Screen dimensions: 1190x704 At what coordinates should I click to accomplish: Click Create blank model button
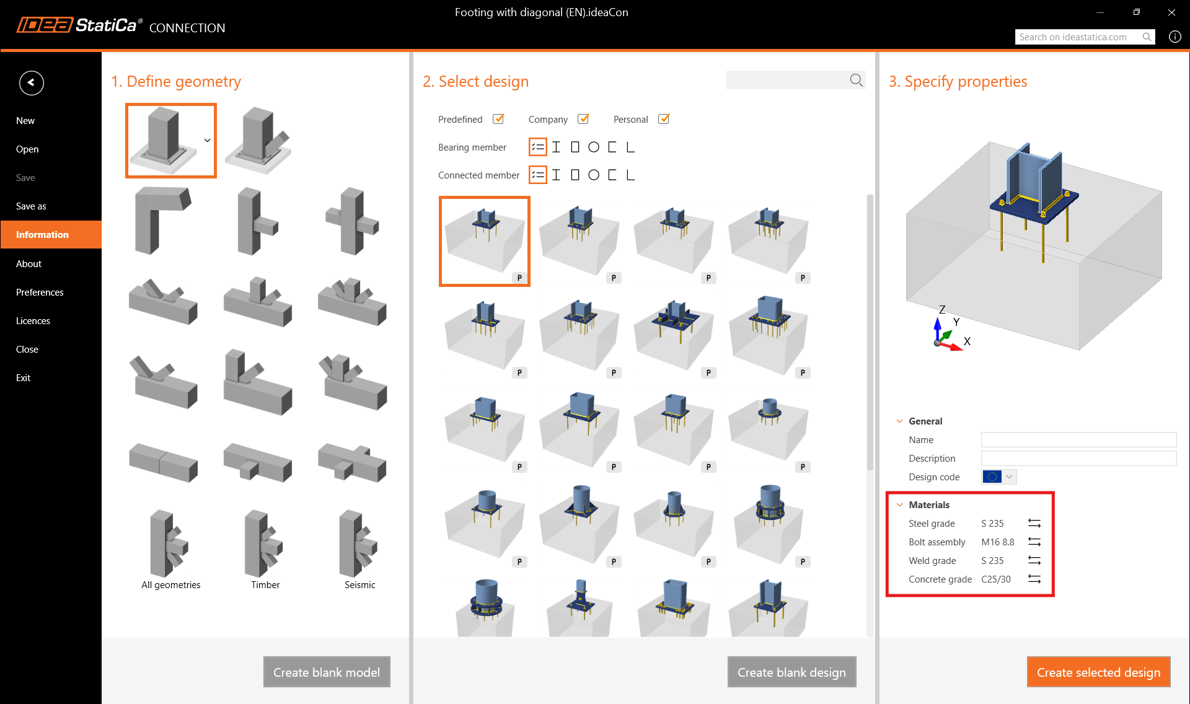tap(327, 672)
